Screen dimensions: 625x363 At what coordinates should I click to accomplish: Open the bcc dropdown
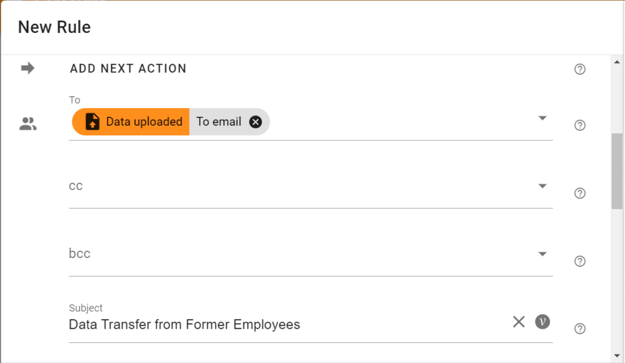coord(543,253)
